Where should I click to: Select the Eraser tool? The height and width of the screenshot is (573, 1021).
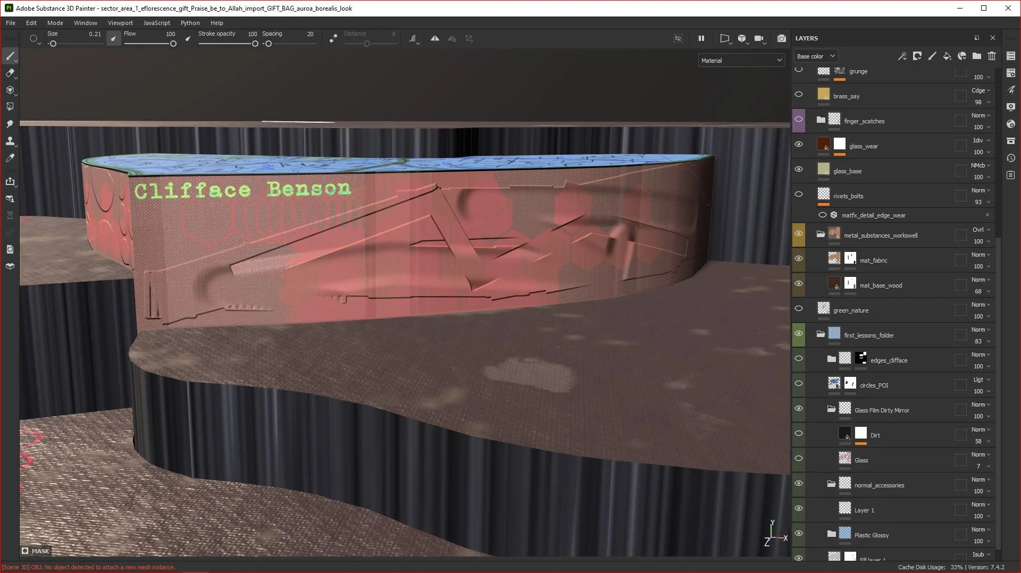tap(10, 73)
